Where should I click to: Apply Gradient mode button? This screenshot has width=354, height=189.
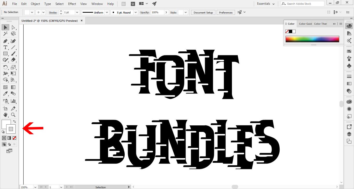point(9,138)
